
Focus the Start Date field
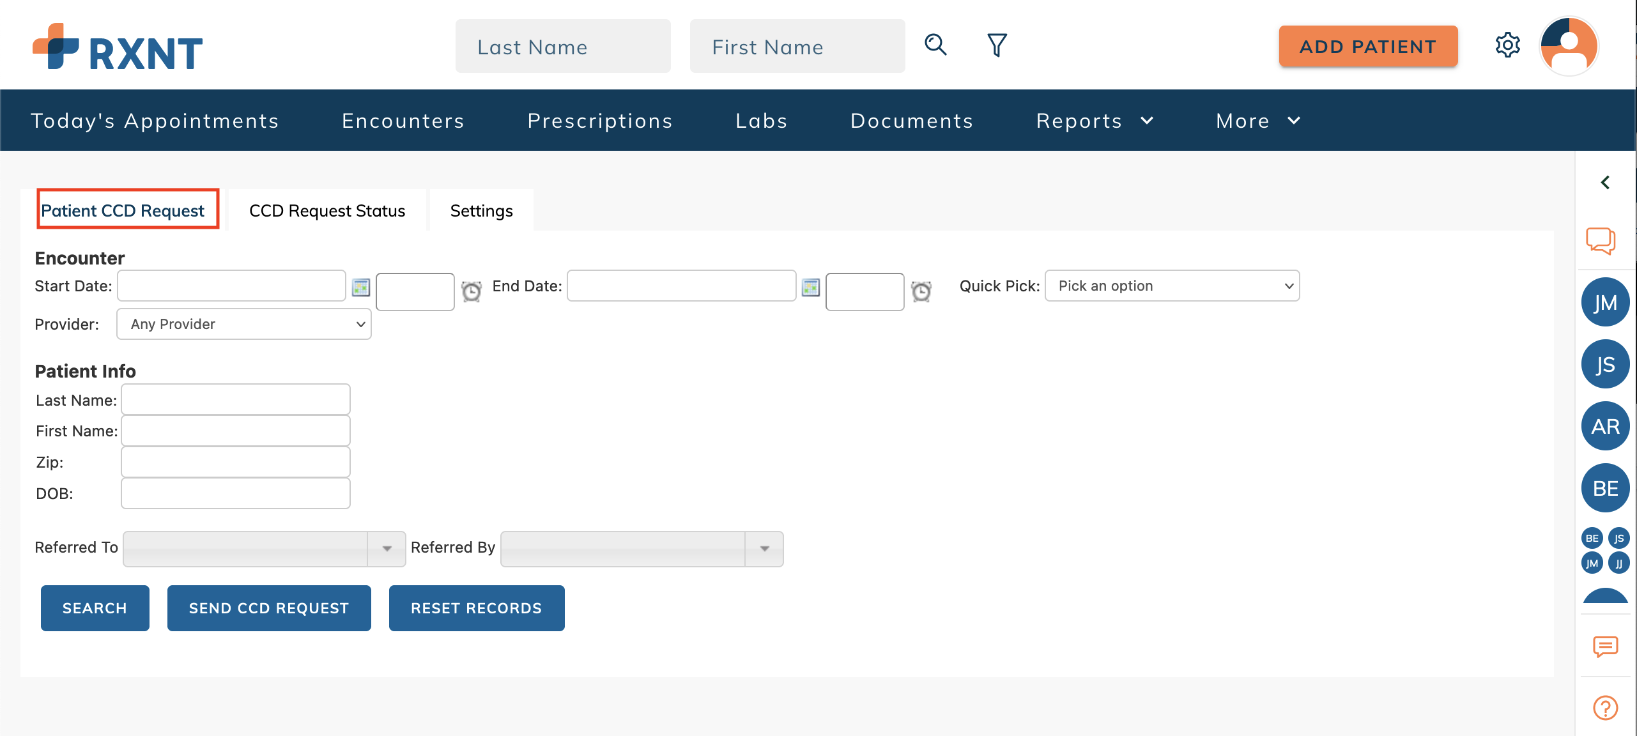tap(231, 286)
